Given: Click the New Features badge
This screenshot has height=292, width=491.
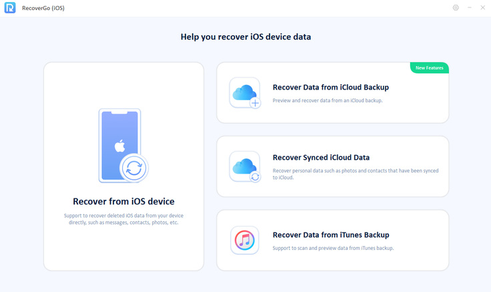Looking at the screenshot, I should click(430, 67).
